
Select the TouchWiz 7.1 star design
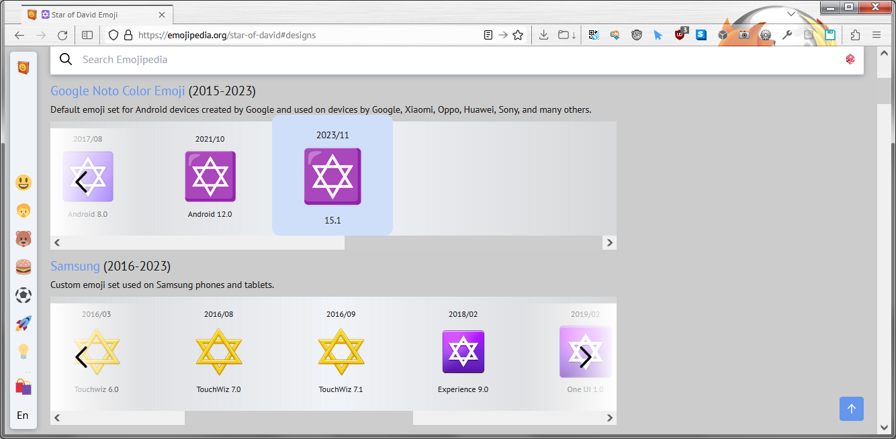pyautogui.click(x=341, y=352)
